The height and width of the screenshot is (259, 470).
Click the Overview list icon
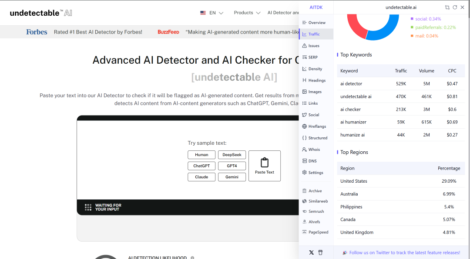coord(305,23)
